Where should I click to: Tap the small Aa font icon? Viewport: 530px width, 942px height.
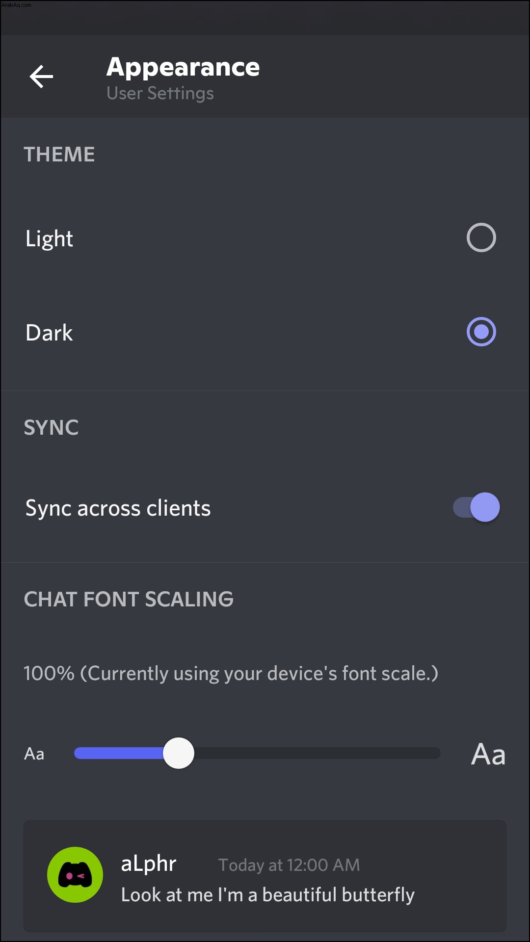34,754
